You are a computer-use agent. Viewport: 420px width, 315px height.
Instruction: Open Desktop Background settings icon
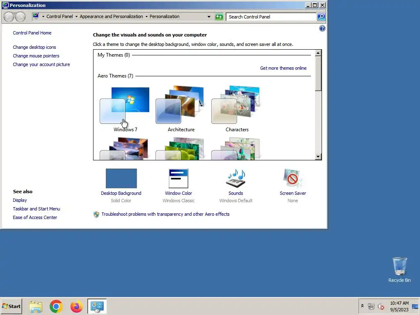[x=121, y=178]
